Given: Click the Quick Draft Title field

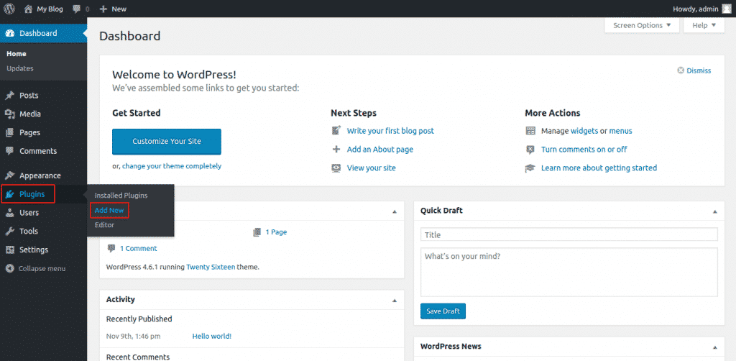Looking at the screenshot, I should [569, 235].
